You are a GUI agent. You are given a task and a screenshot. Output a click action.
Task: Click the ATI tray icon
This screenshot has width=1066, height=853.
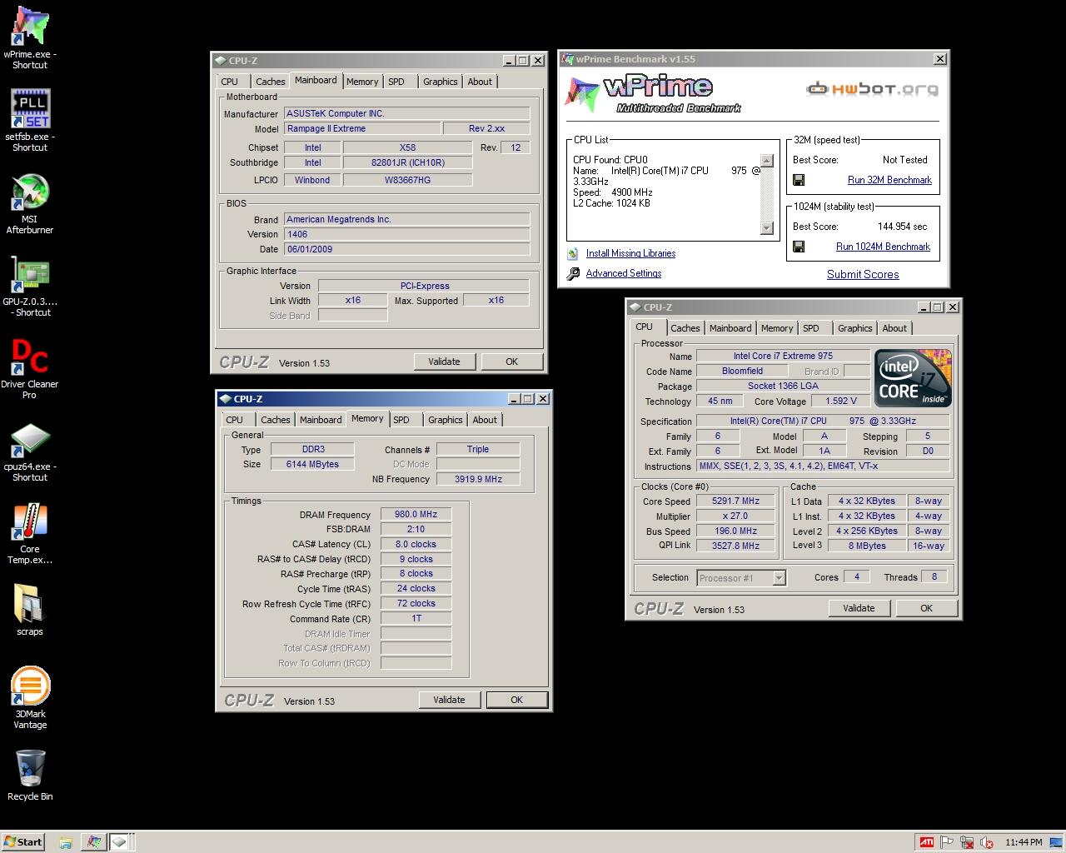925,842
